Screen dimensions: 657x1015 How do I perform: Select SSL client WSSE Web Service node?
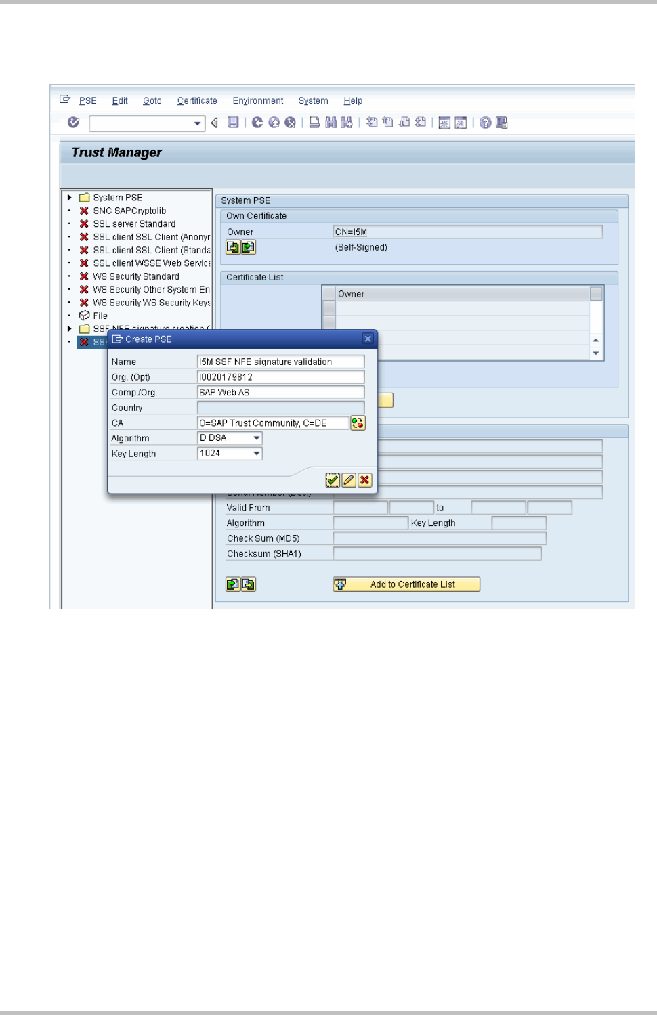tap(152, 263)
